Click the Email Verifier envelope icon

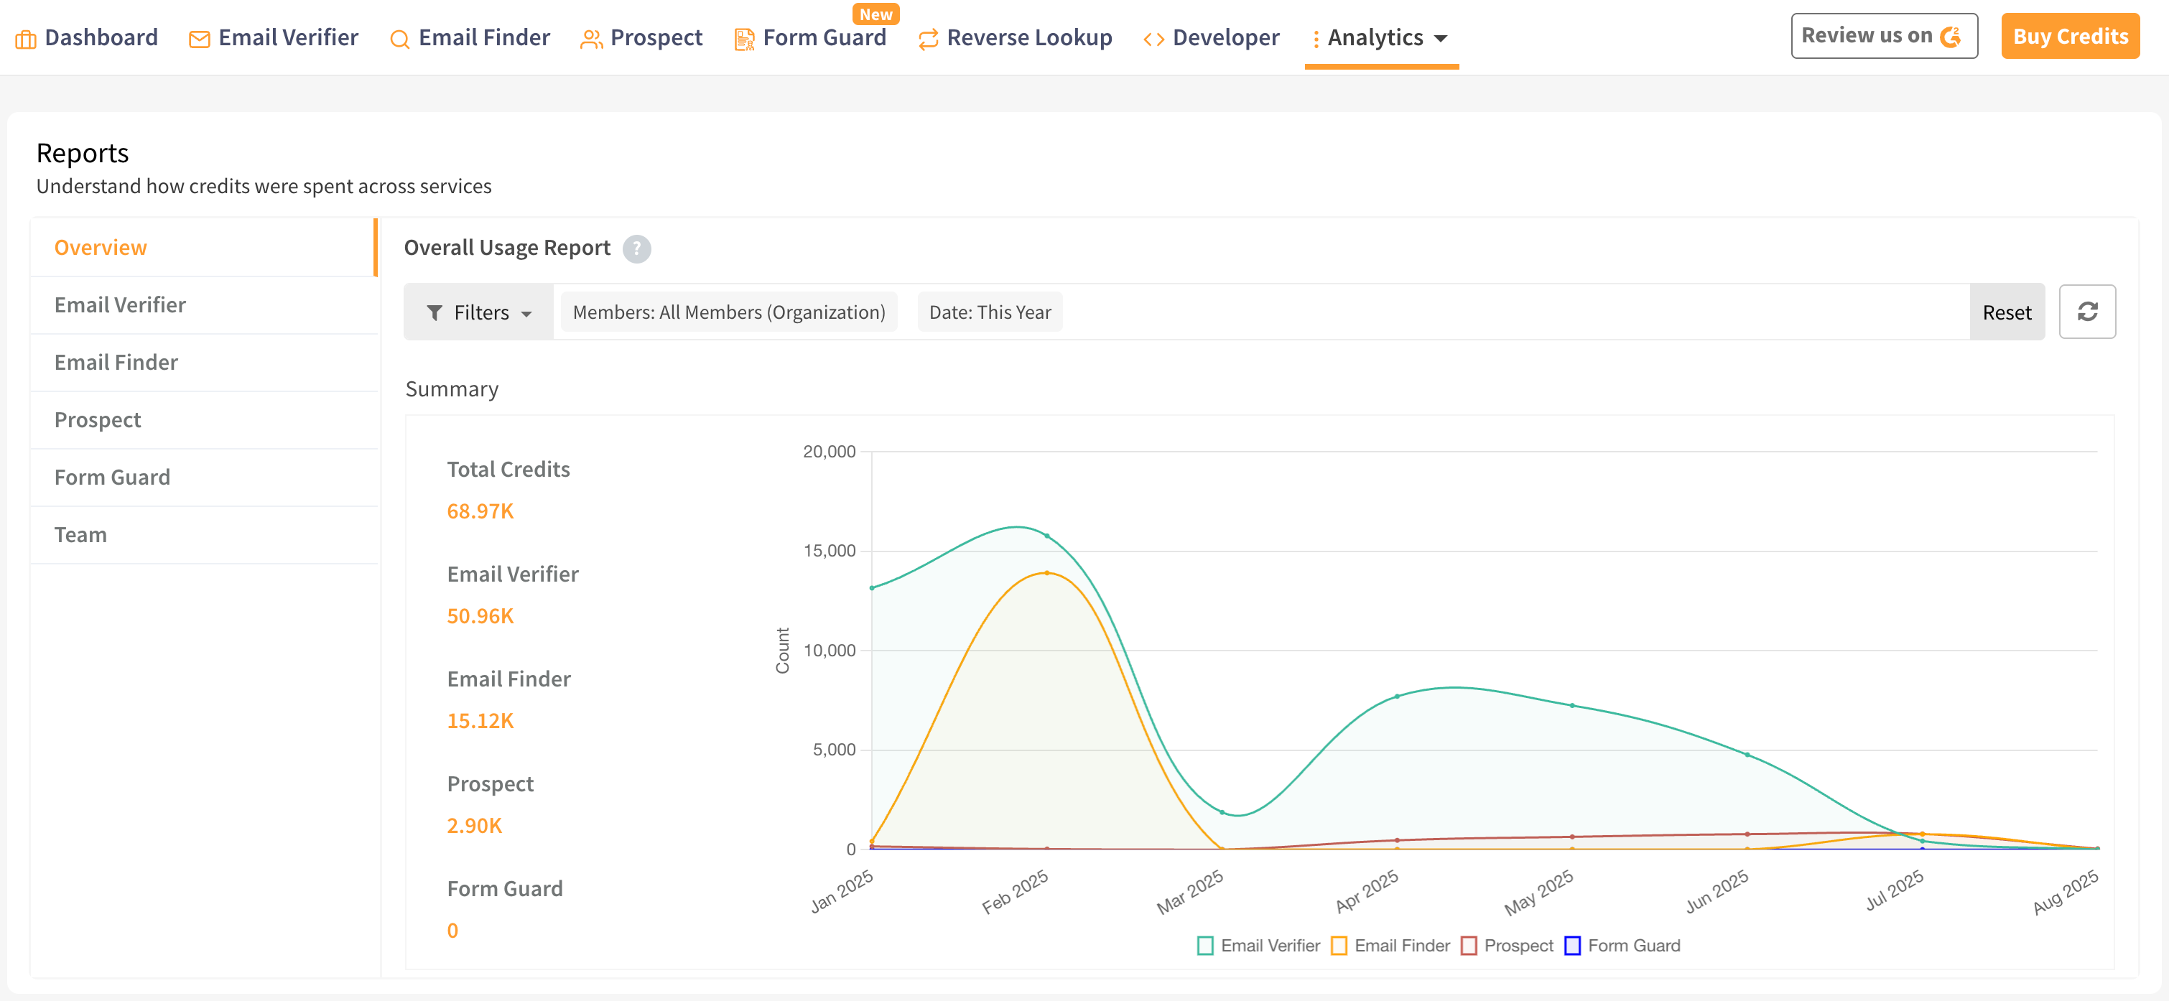click(200, 39)
